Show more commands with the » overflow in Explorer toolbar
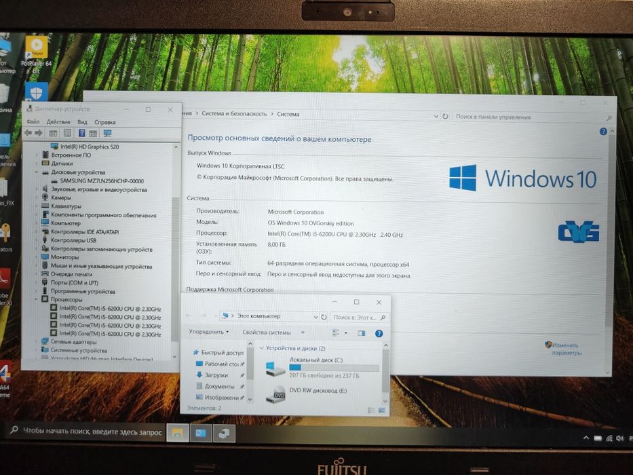This screenshot has width=633, height=475. click(303, 332)
